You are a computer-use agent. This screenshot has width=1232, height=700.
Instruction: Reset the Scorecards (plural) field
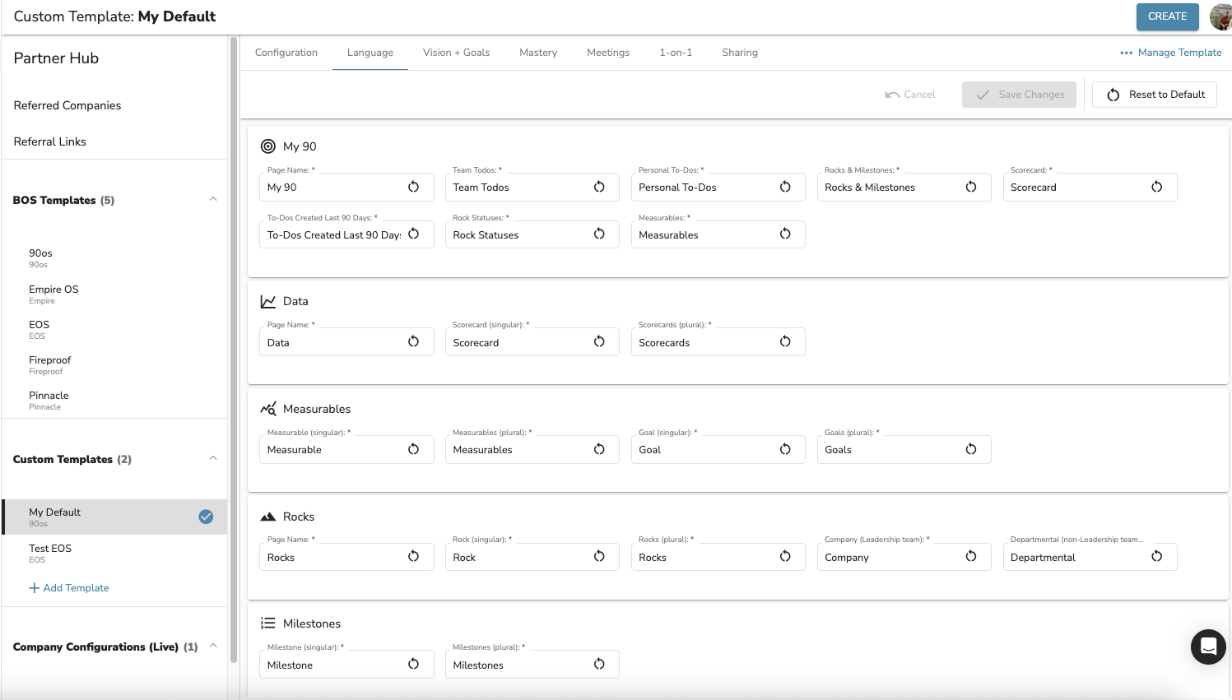[786, 342]
